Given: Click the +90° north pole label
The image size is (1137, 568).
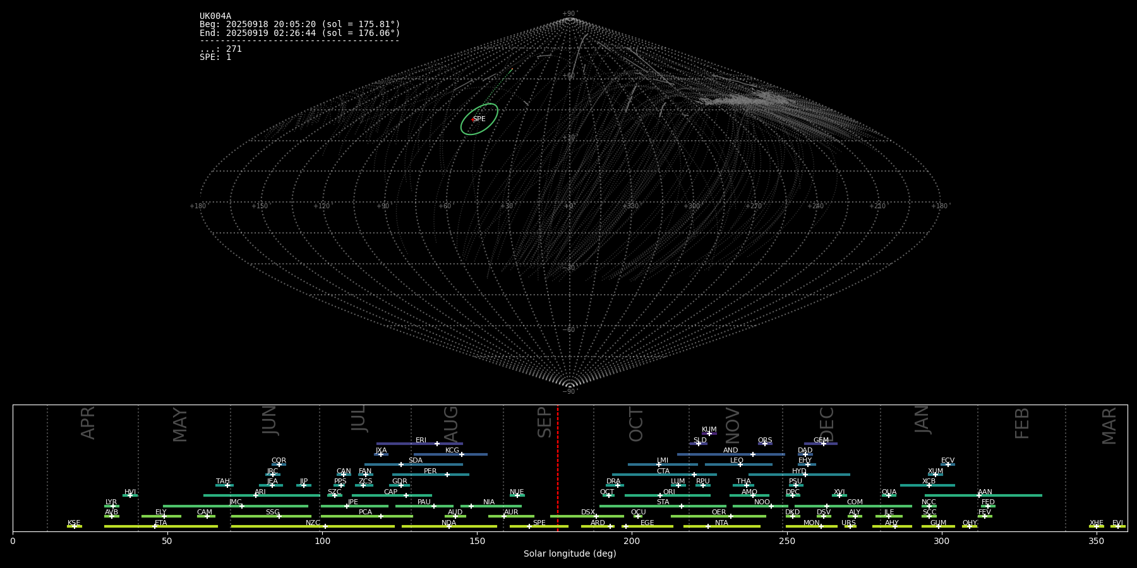Looking at the screenshot, I should (x=570, y=14).
